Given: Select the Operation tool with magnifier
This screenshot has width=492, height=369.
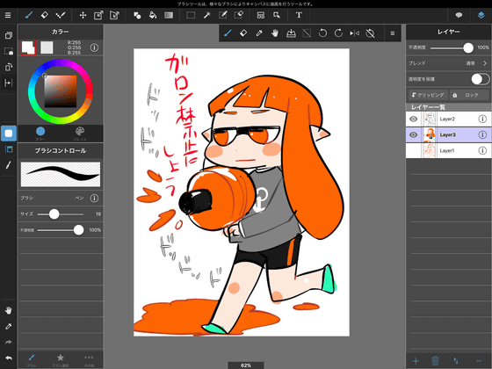Looking at the screenshot, I should point(277,15).
